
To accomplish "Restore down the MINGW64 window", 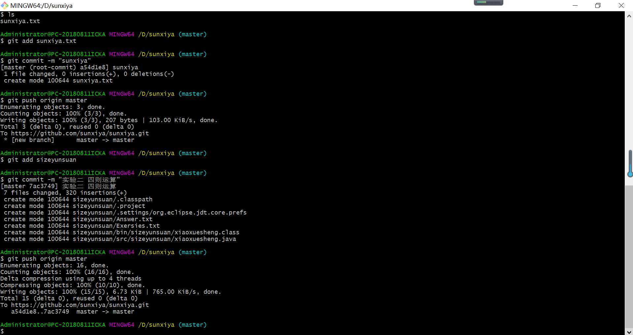I will click(x=598, y=6).
